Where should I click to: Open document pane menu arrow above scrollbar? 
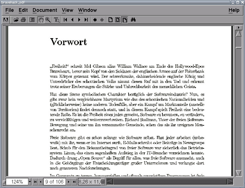[x=238, y=28]
